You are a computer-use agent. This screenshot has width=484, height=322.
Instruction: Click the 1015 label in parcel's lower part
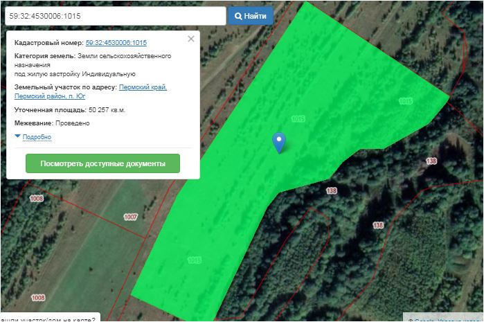[x=195, y=260]
